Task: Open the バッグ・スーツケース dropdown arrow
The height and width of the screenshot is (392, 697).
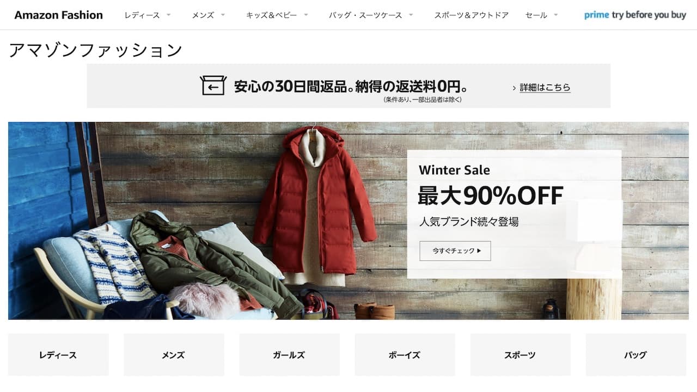Action: click(411, 15)
